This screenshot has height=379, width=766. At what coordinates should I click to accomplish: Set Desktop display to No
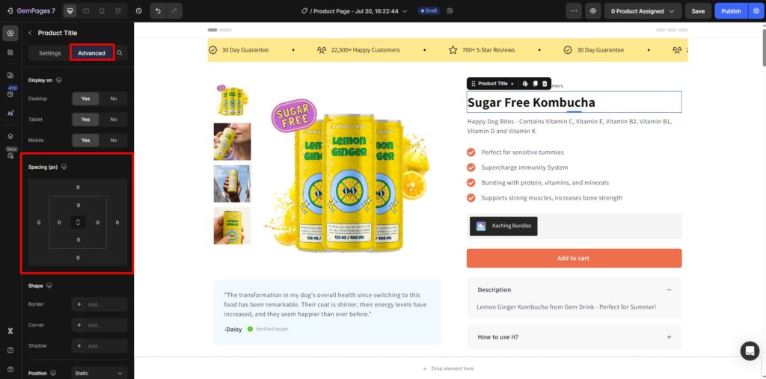114,99
